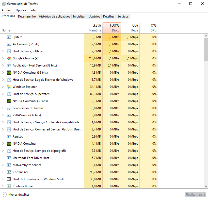Click the gear icon for Serviço Auxiliar de Compatibilidade
The image size is (208, 201).
pyautogui.click(x=9, y=122)
